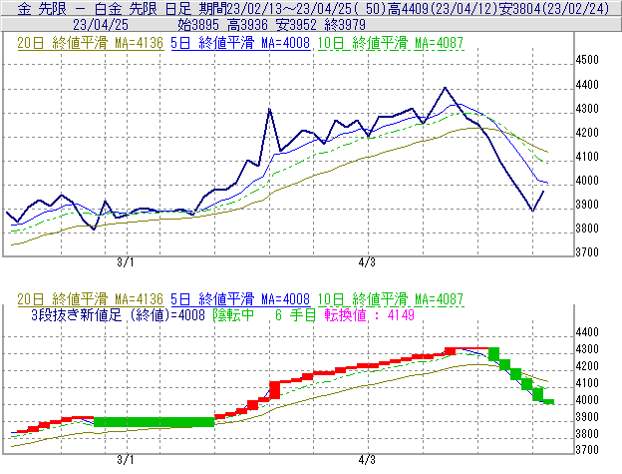Screen dimensions: 622x474
Task: Click the 4000 label on lower chart axis
Action: (x=587, y=400)
